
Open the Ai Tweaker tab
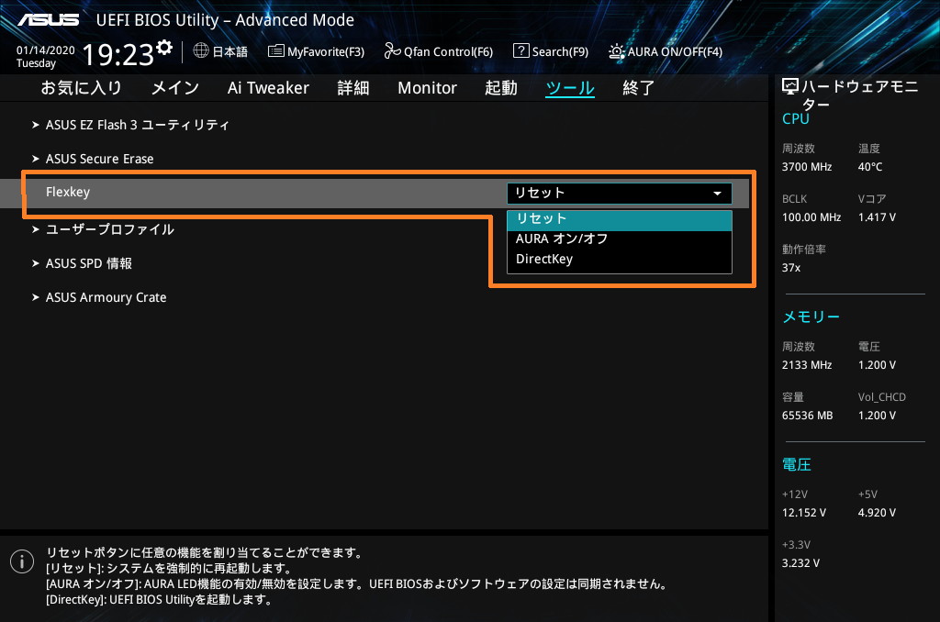268,88
